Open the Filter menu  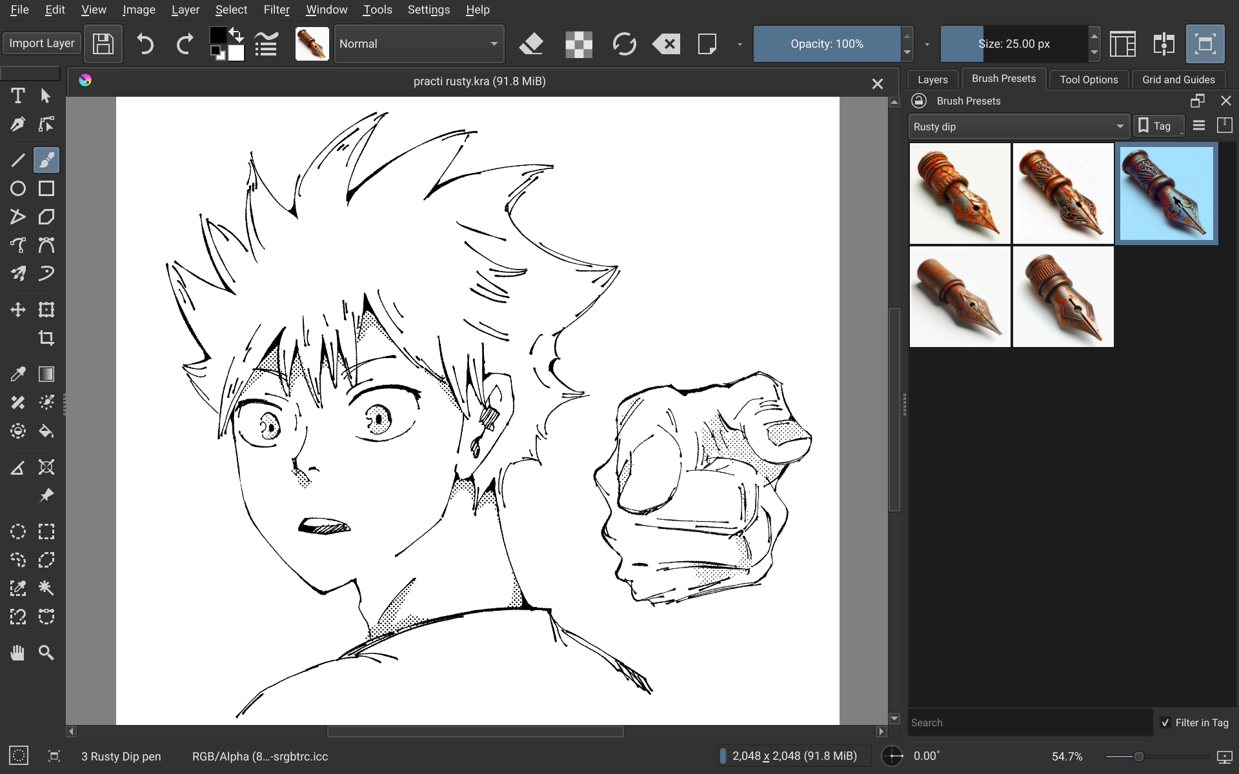coord(276,10)
